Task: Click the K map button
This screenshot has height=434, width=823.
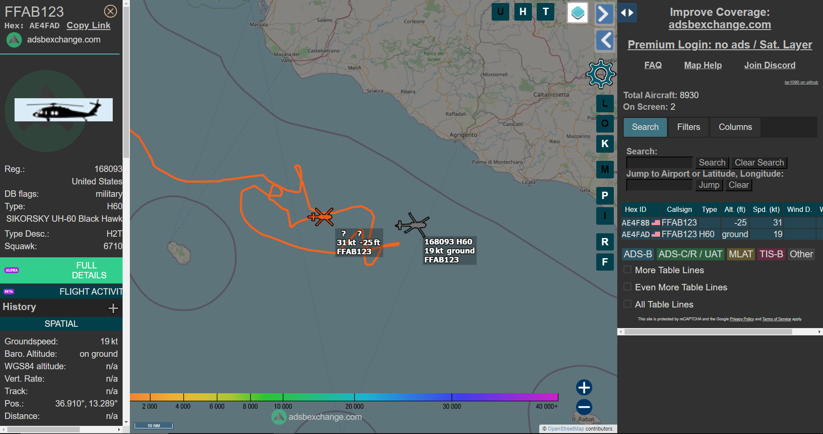Action: tap(605, 144)
